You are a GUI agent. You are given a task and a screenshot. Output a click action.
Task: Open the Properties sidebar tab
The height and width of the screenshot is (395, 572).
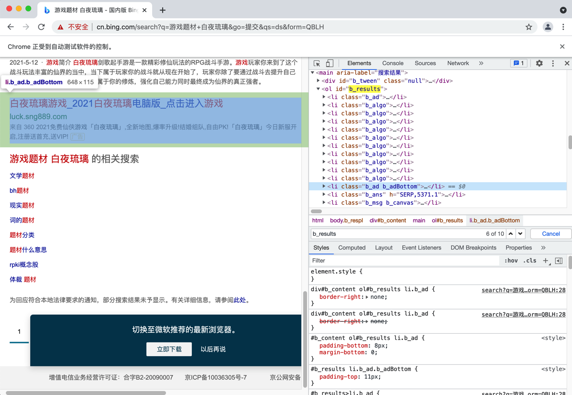[518, 248]
